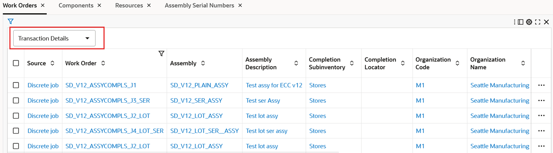Close the Components tab
Image resolution: width=553 pixels, height=153 pixels.
point(99,5)
